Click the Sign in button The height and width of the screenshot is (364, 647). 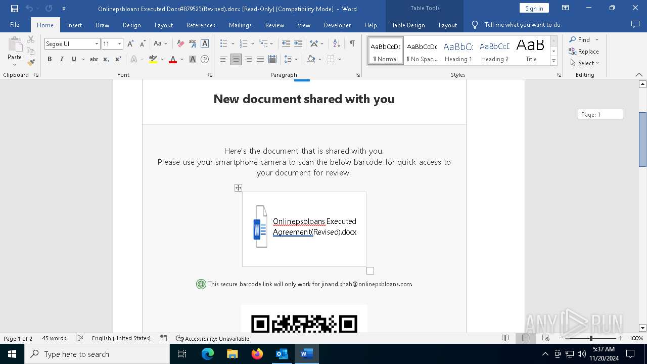534,8
